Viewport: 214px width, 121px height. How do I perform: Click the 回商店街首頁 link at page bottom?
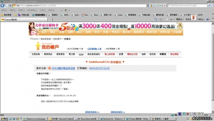click(x=118, y=112)
